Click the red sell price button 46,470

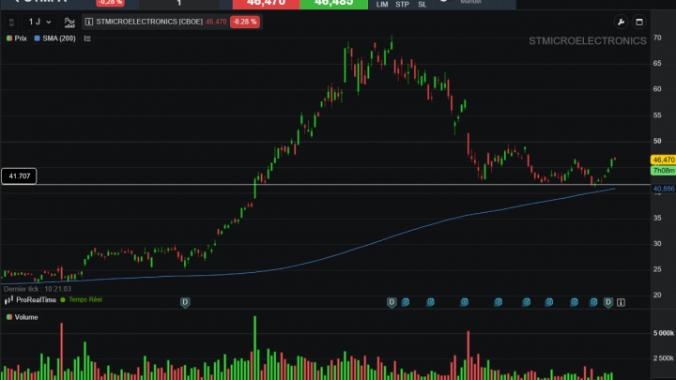266,4
